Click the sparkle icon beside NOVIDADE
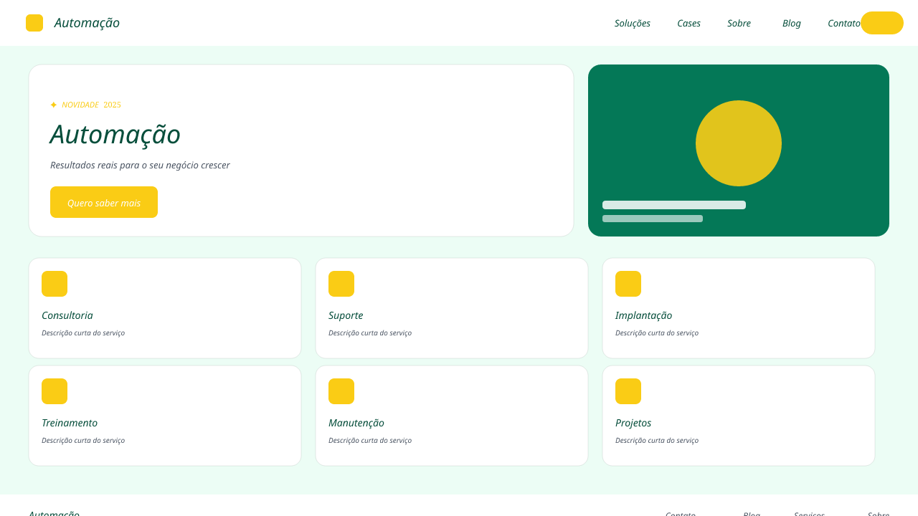The image size is (918, 516). 54,105
